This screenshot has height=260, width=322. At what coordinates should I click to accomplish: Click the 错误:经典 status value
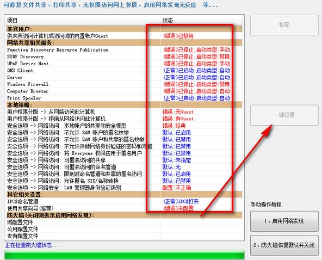pyautogui.click(x=174, y=126)
